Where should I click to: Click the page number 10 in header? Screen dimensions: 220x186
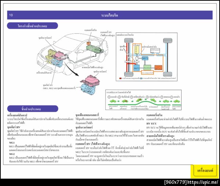click(11, 15)
